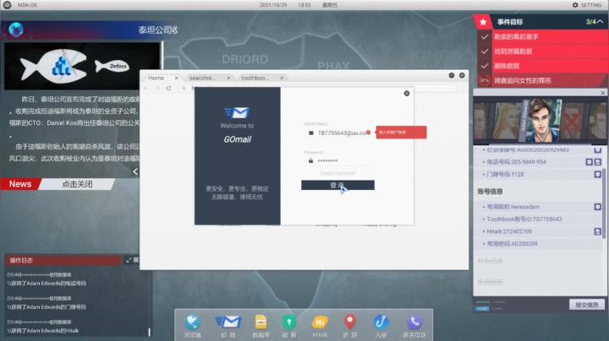This screenshot has width=609, height=341.
Task: Close the toothboo... browser tab
Action: click(282, 78)
